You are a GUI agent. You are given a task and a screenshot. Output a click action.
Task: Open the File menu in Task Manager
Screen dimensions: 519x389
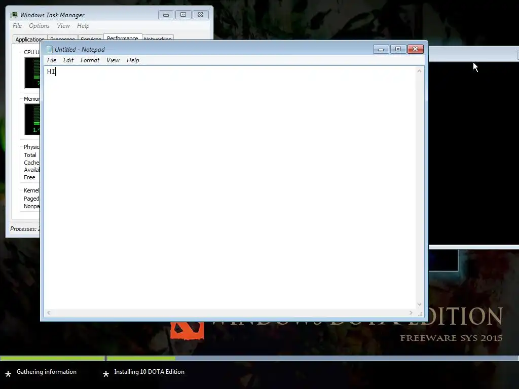tap(17, 26)
